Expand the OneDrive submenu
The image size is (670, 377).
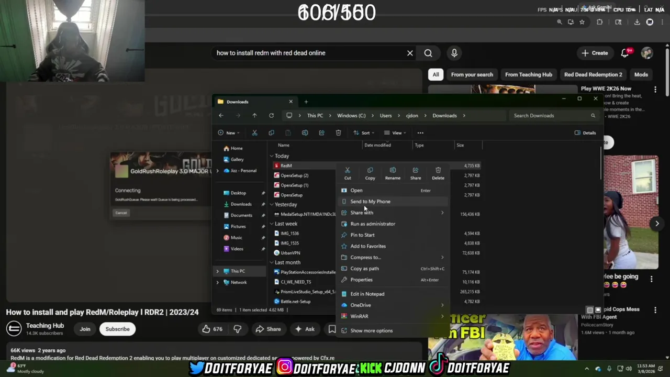[x=392, y=305]
